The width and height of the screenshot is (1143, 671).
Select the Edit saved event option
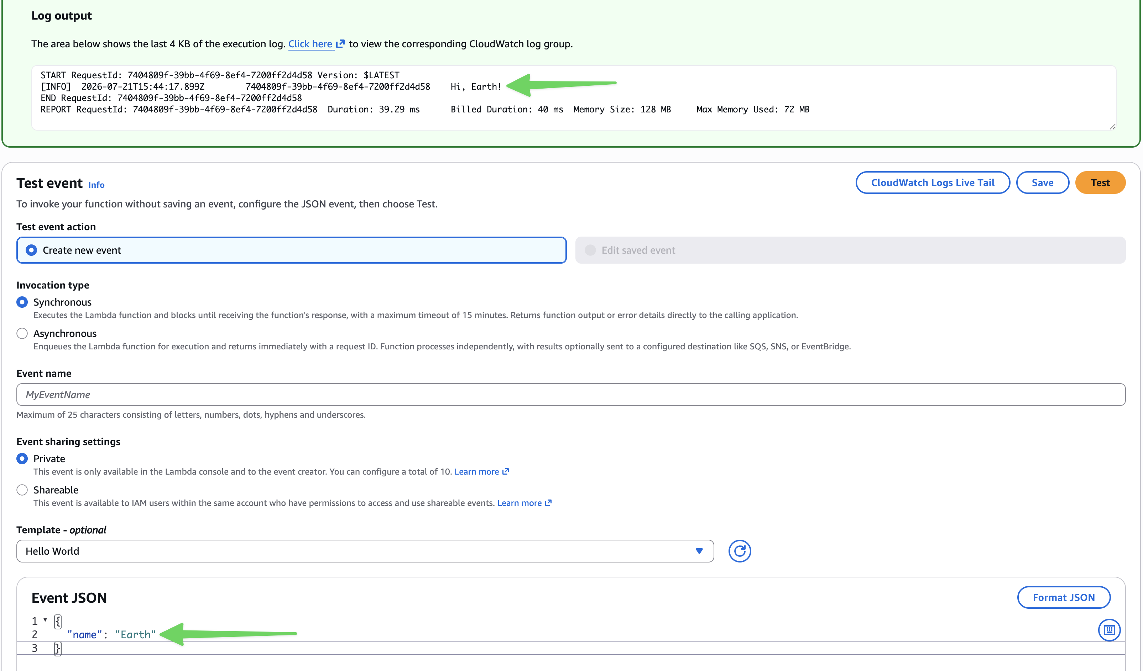(x=850, y=250)
